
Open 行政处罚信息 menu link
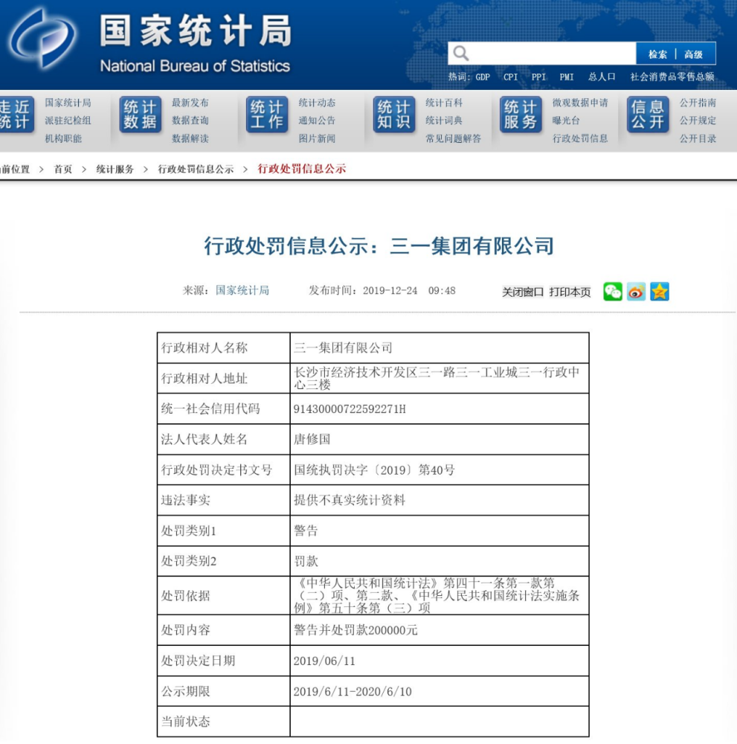pyautogui.click(x=580, y=138)
